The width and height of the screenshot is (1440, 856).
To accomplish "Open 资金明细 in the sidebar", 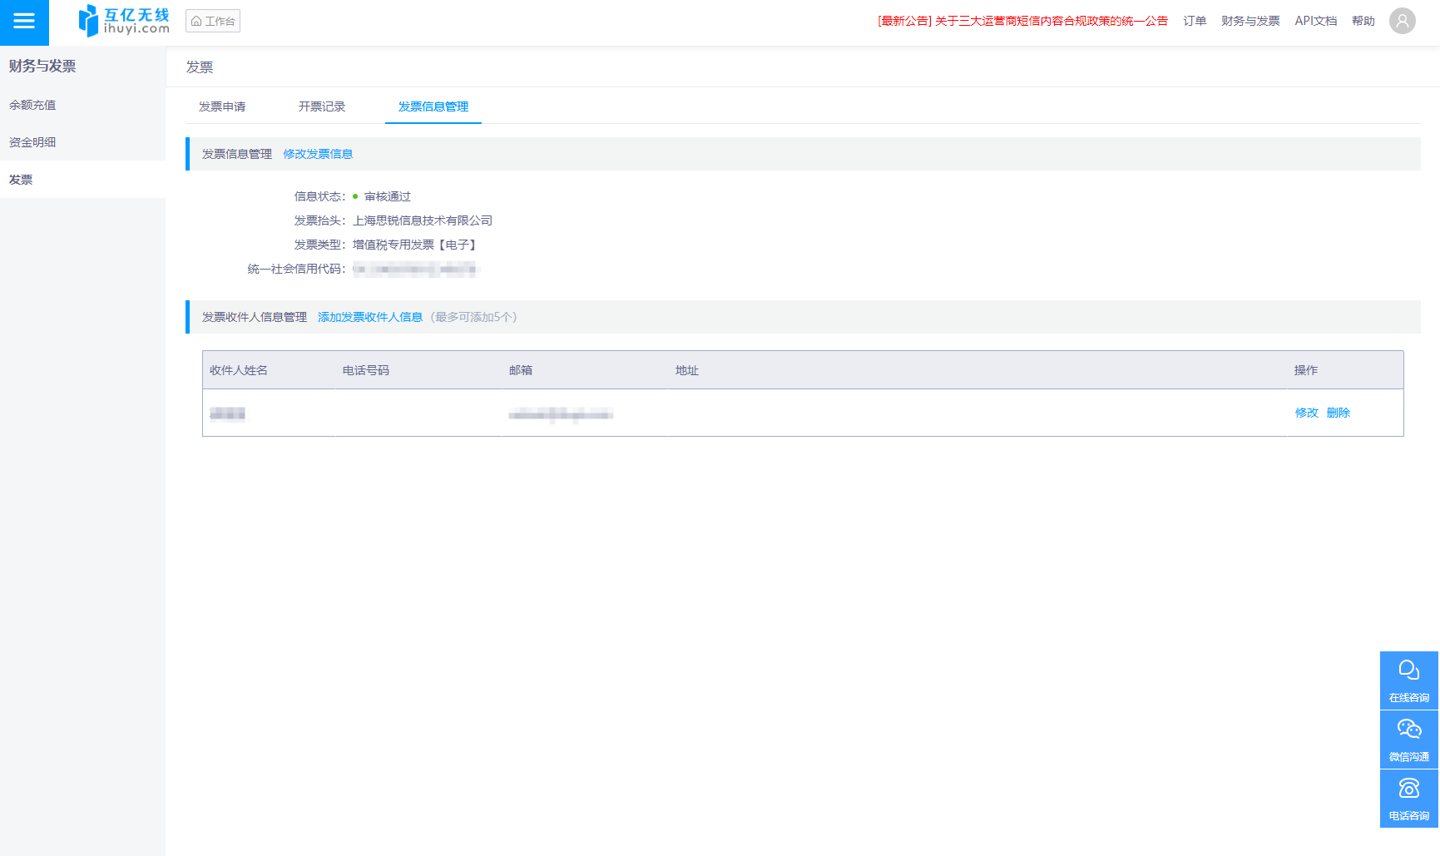I will point(32,142).
